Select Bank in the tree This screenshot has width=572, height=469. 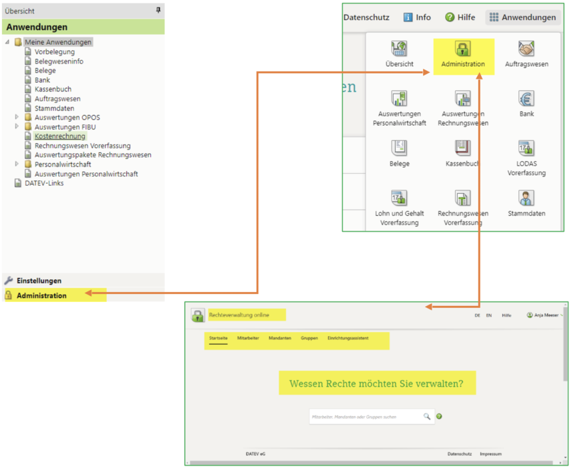[x=42, y=80]
